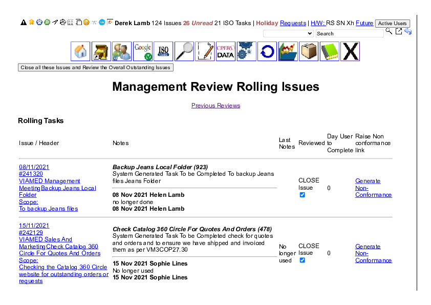
Task: Click the blue circular refresh icon
Action: 267,51
